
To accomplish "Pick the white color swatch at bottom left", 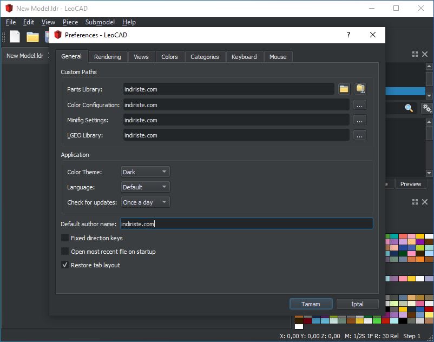I will (299, 326).
